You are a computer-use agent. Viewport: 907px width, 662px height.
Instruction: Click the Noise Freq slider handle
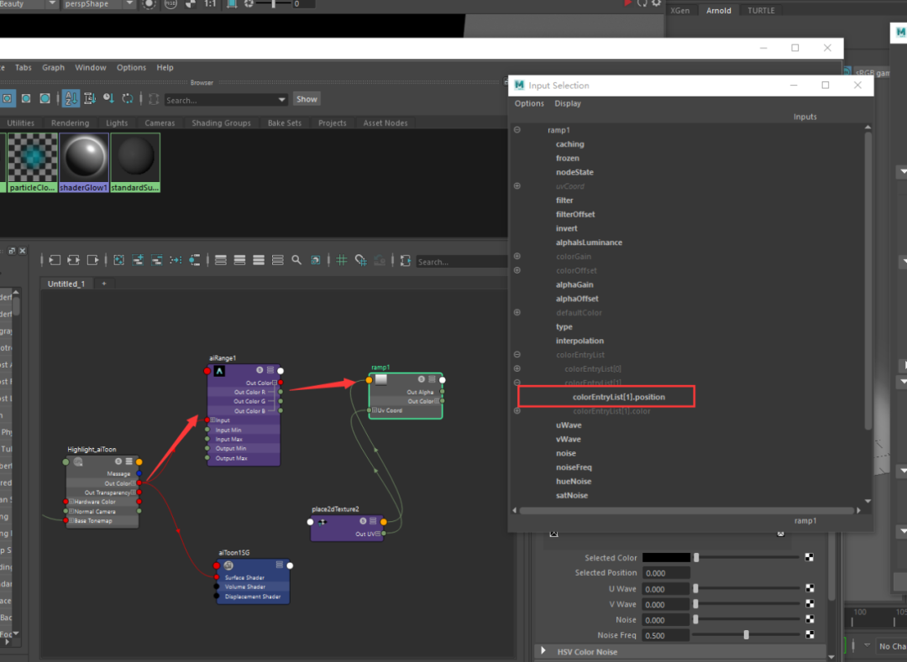tap(747, 635)
